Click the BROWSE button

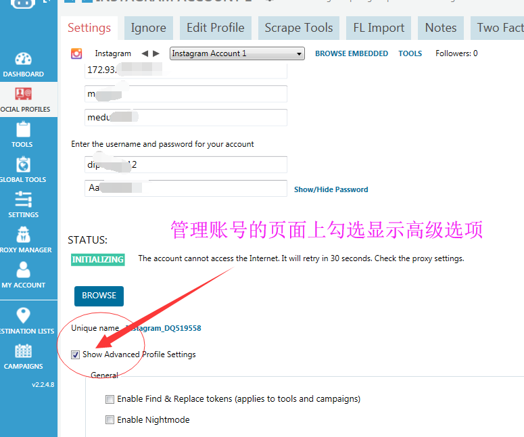coord(99,296)
